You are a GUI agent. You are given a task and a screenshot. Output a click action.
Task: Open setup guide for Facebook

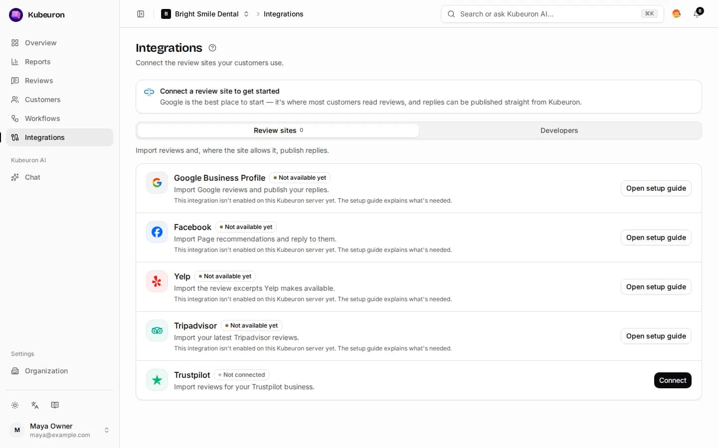coord(656,237)
